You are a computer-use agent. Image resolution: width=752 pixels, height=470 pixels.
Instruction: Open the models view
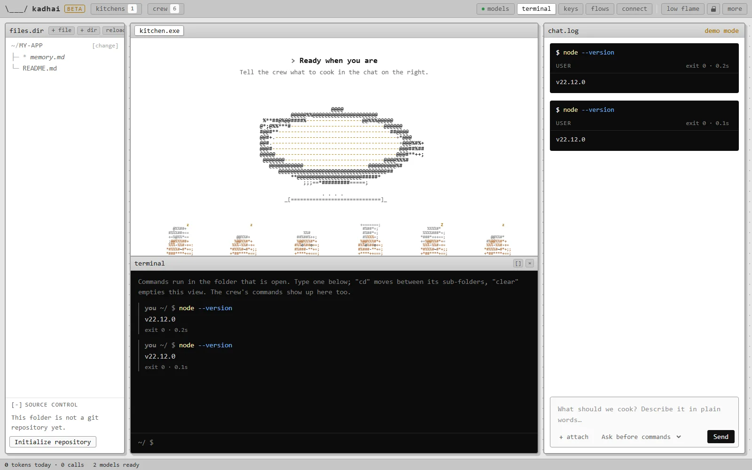495,9
